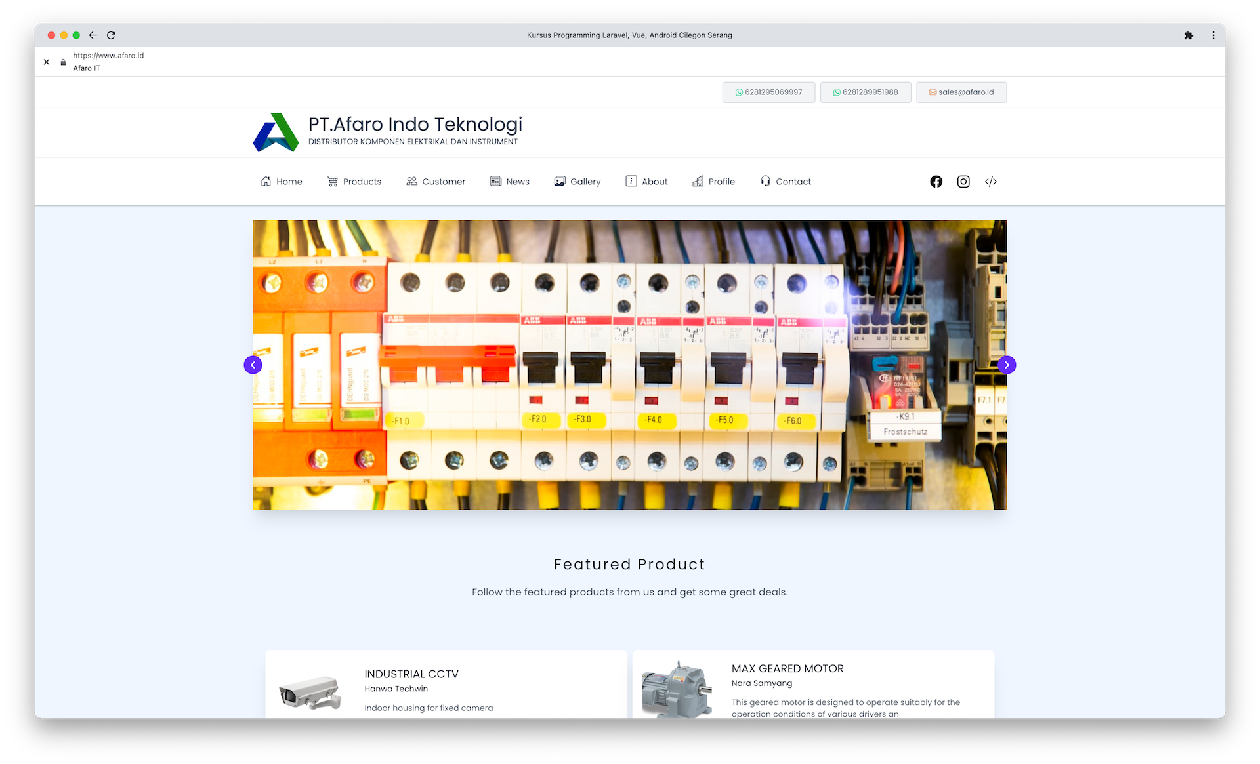Click the WhatsApp icon next to 6281295069997

click(739, 92)
